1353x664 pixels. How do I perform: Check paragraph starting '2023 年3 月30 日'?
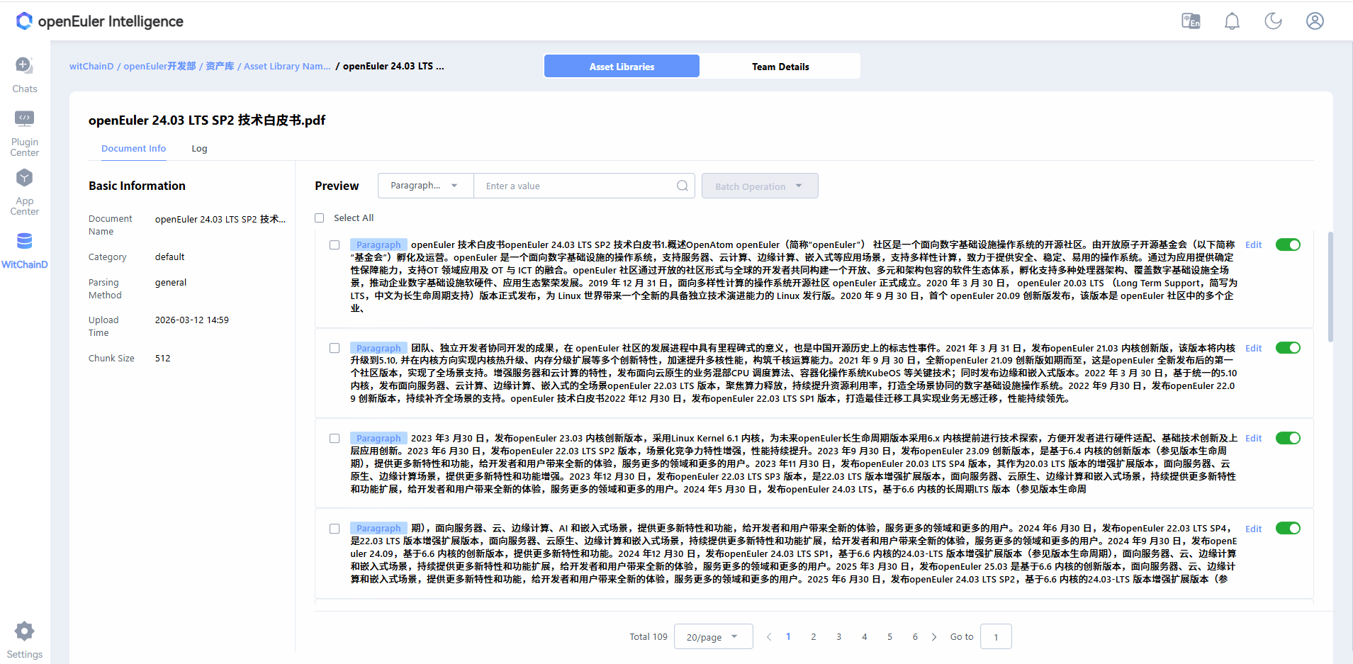[335, 439]
